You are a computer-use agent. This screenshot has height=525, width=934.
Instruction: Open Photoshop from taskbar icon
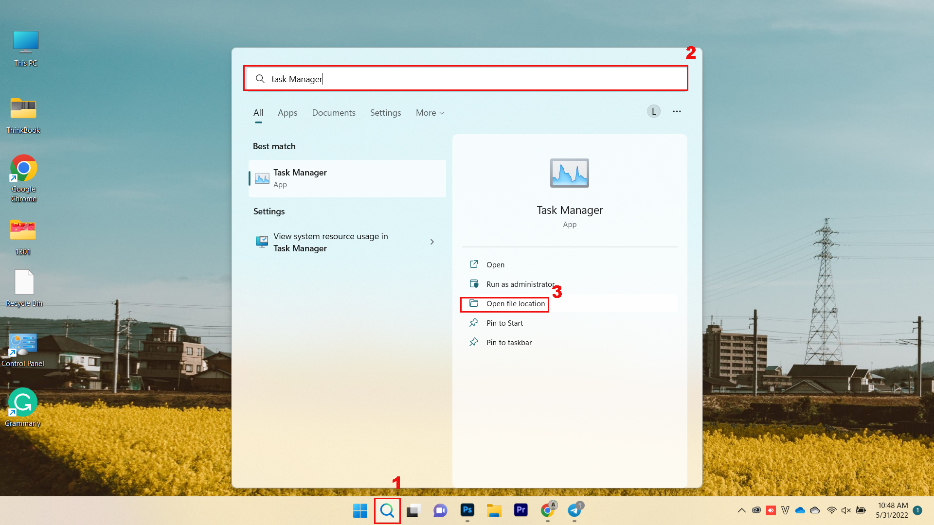467,510
